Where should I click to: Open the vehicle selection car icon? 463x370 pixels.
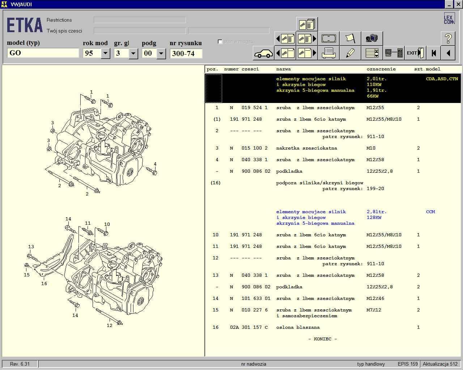point(263,53)
